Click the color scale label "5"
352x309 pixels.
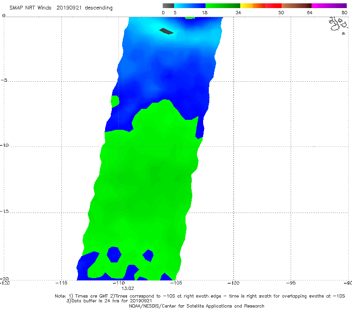pos(175,13)
